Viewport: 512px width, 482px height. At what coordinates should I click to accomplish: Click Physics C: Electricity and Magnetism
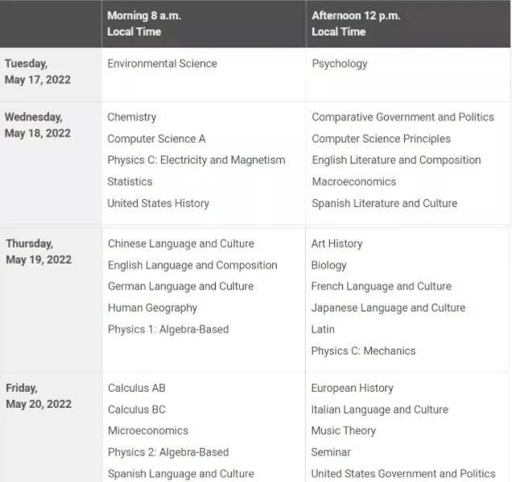point(196,160)
